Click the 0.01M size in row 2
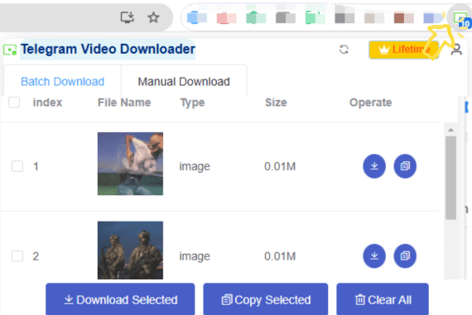Screen dimensions: 472x315 280,256
